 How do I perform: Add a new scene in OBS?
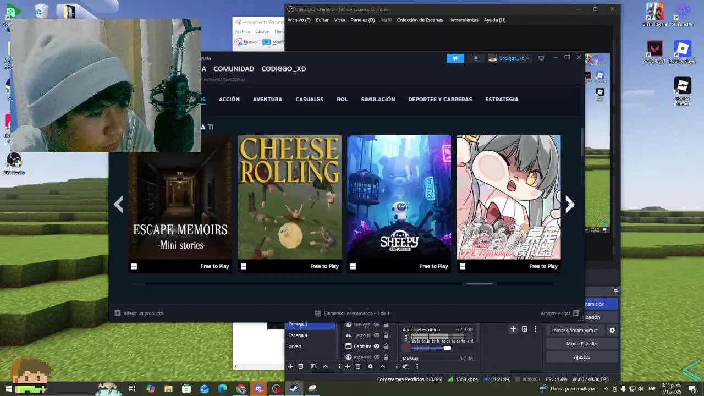coord(290,366)
